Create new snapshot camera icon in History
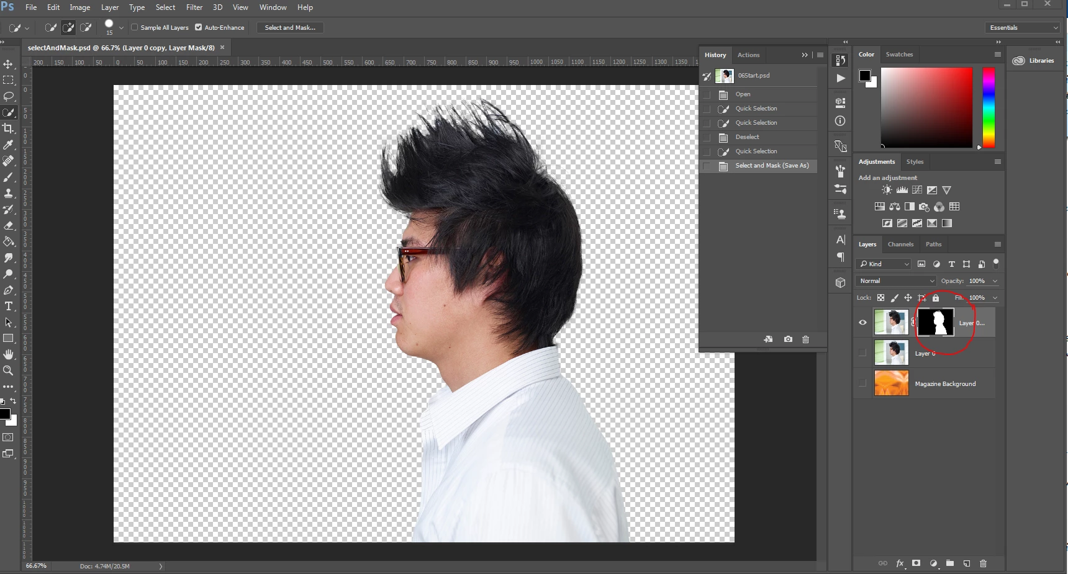Viewport: 1068px width, 574px height. click(788, 339)
